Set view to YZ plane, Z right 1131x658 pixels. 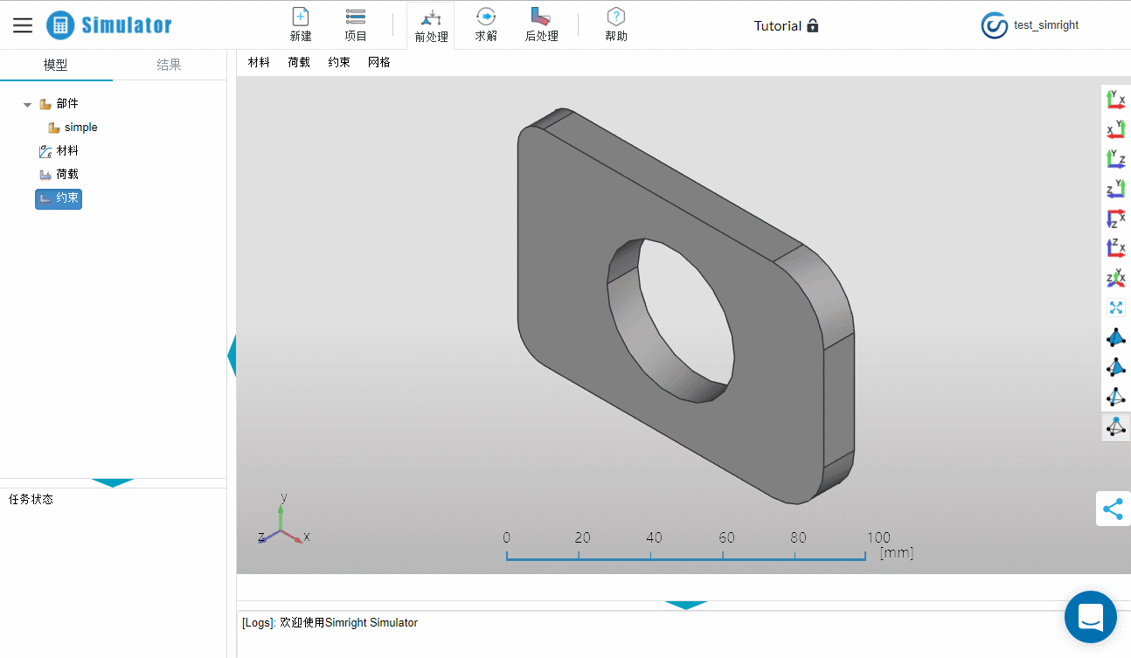[x=1116, y=158]
